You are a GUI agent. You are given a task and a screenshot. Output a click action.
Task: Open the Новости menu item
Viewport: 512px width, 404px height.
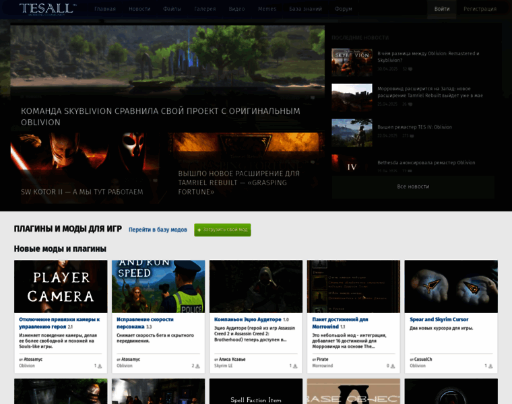pos(139,9)
